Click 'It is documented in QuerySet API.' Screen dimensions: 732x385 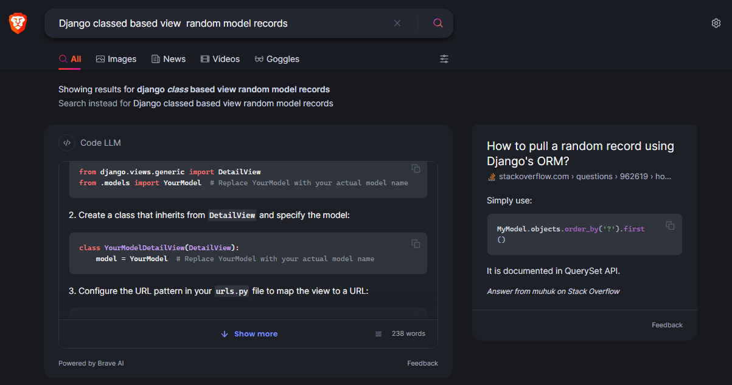pyautogui.click(x=553, y=271)
